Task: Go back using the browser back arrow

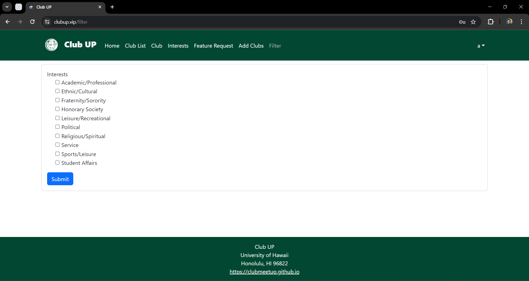Action: (x=8, y=22)
